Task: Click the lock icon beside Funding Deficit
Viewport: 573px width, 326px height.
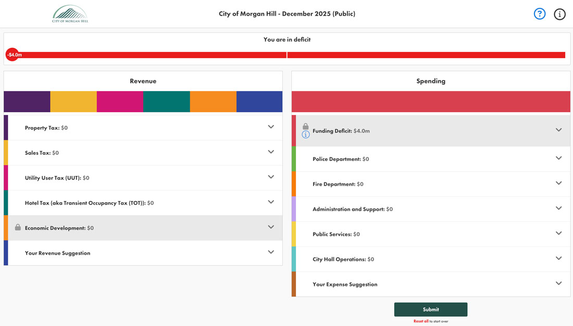Action: 306,127
